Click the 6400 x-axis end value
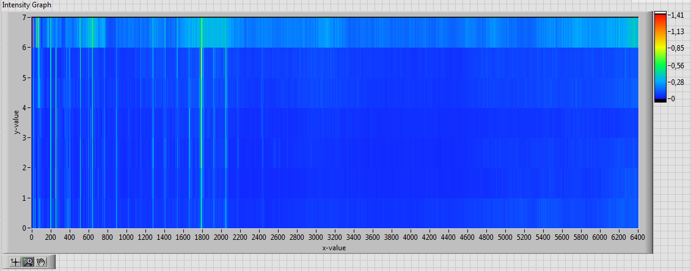The width and height of the screenshot is (691, 271). tap(638, 237)
